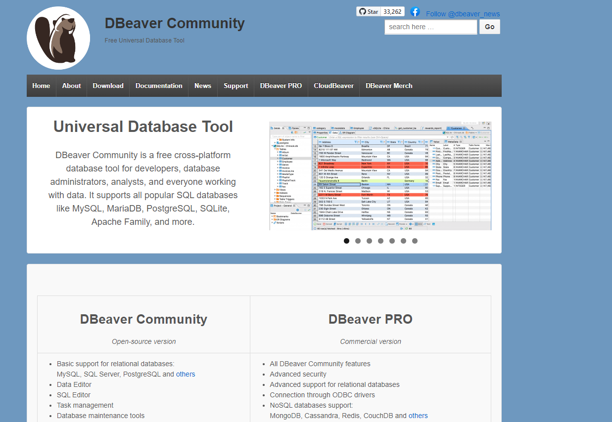Click the DBeaver Community site title
612x422 pixels.
(175, 23)
